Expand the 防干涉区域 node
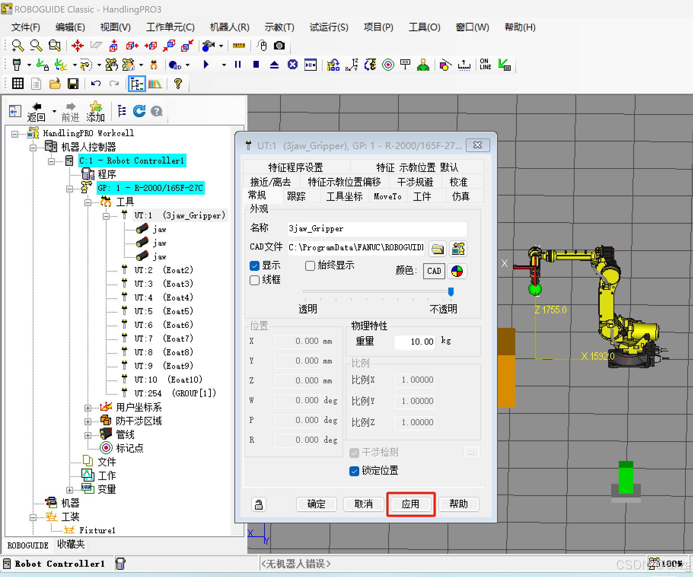The image size is (693, 577). pyautogui.click(x=88, y=422)
